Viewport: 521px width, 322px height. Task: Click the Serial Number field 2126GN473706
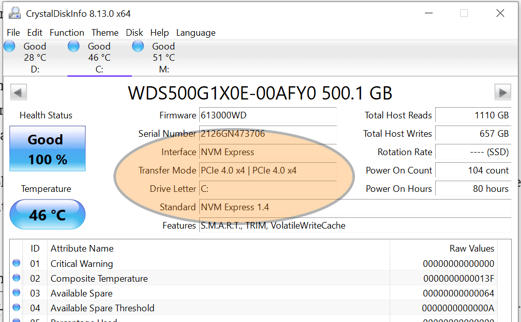pyautogui.click(x=268, y=134)
